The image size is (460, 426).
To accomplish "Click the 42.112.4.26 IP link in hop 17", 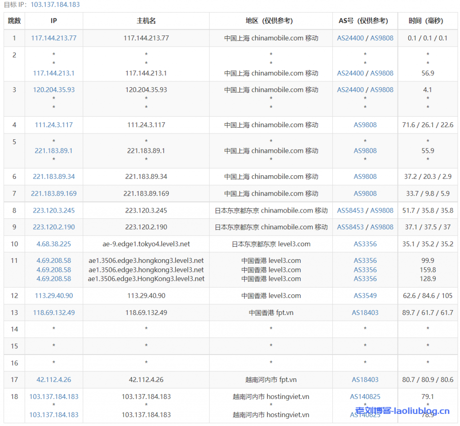I will coord(53,380).
